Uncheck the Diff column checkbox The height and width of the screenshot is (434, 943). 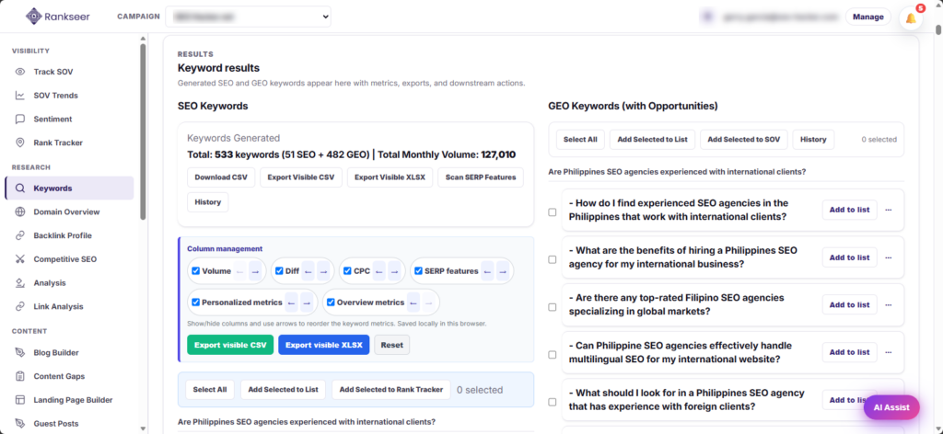pyautogui.click(x=279, y=271)
